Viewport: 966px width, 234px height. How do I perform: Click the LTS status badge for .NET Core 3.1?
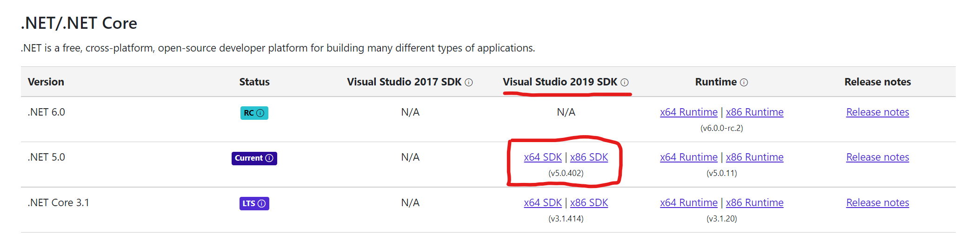(x=254, y=203)
